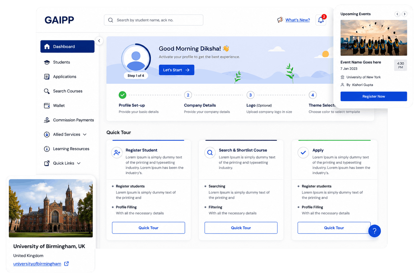Click the University of Birmingham photo
The height and width of the screenshot is (280, 420).
click(x=51, y=208)
